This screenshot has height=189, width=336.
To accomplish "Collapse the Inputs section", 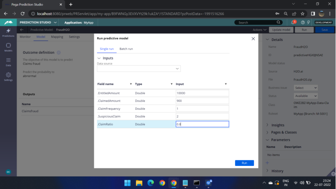I will click(99, 58).
